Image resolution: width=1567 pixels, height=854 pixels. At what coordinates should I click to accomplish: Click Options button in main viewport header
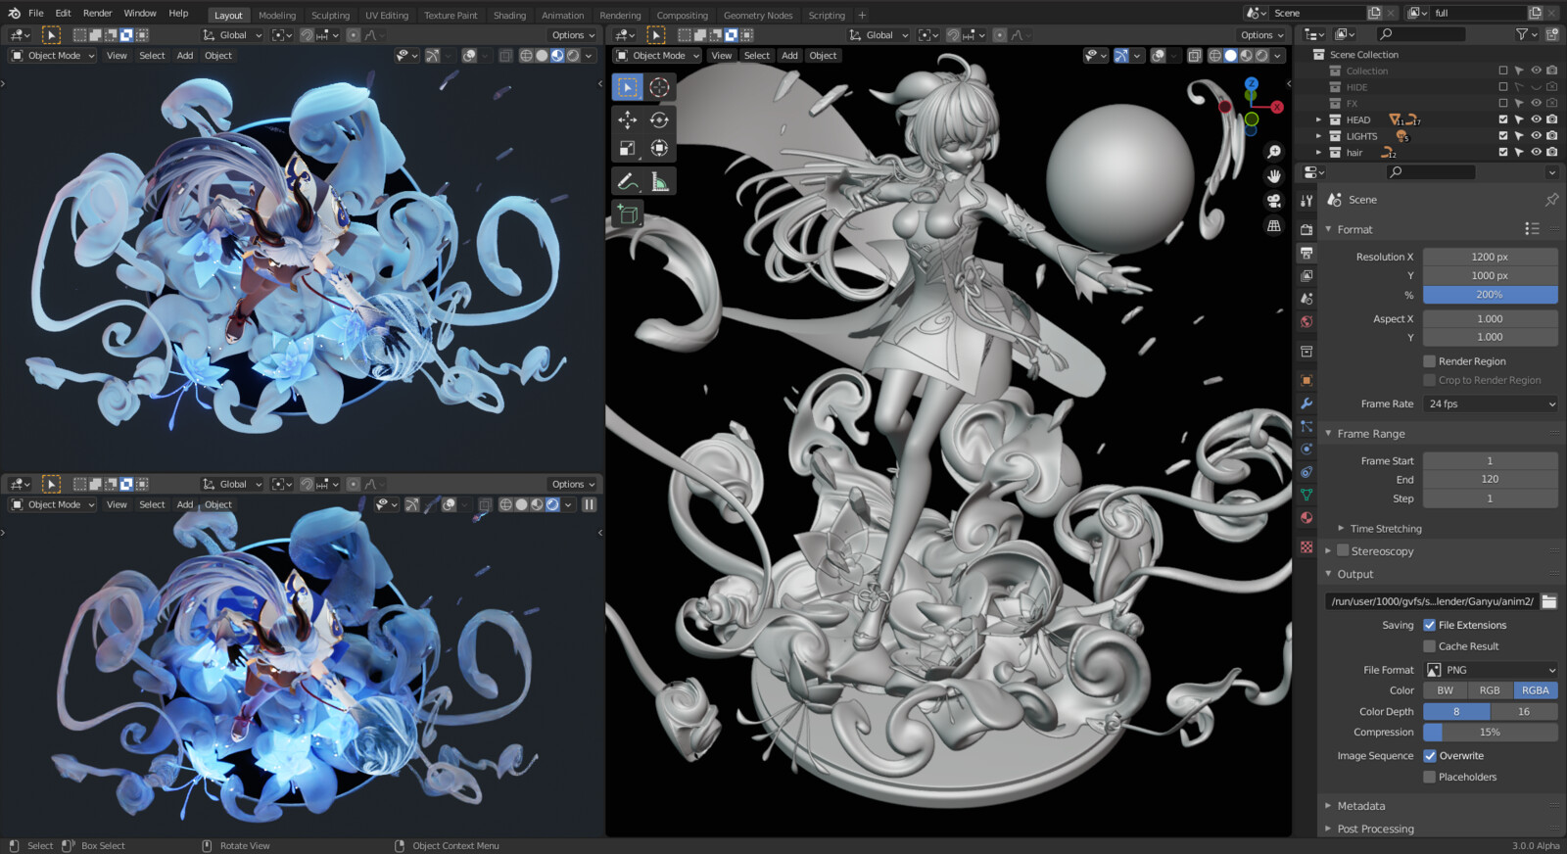click(x=1261, y=35)
